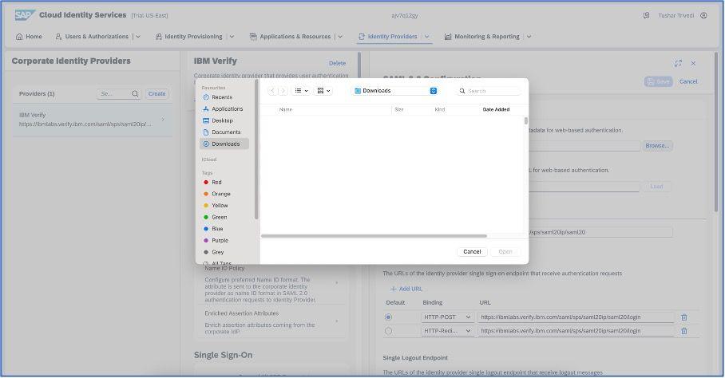Open Identity Provisioning menu
This screenshot has height=378, width=725.
tap(188, 37)
